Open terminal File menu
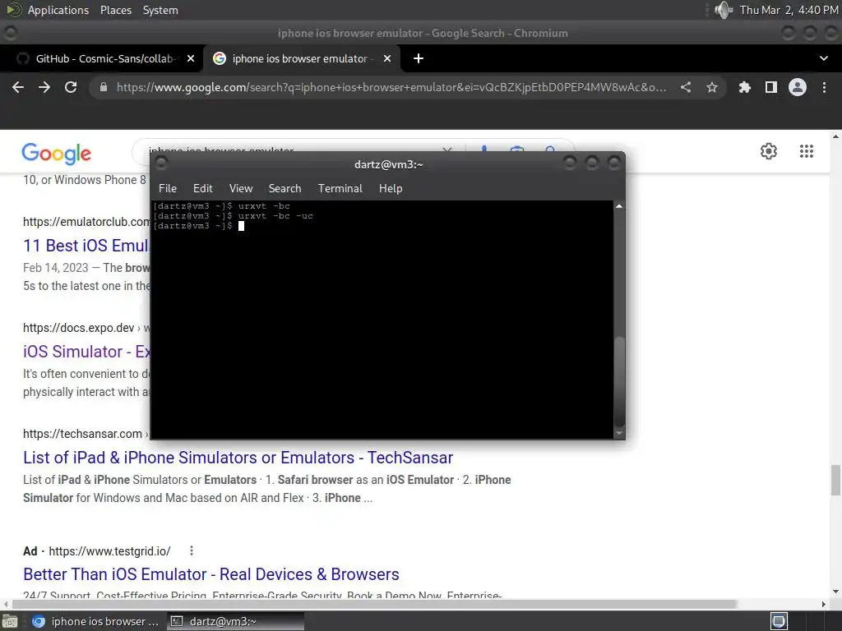Screen dimensions: 842x631 (x=168, y=188)
